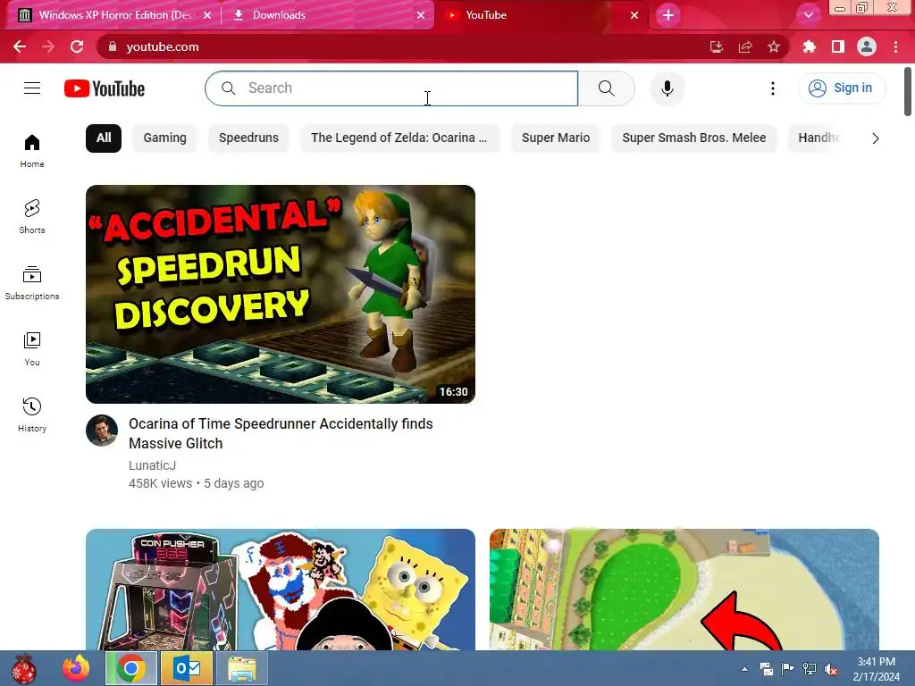Show hidden tray icons arrow

pos(744,669)
